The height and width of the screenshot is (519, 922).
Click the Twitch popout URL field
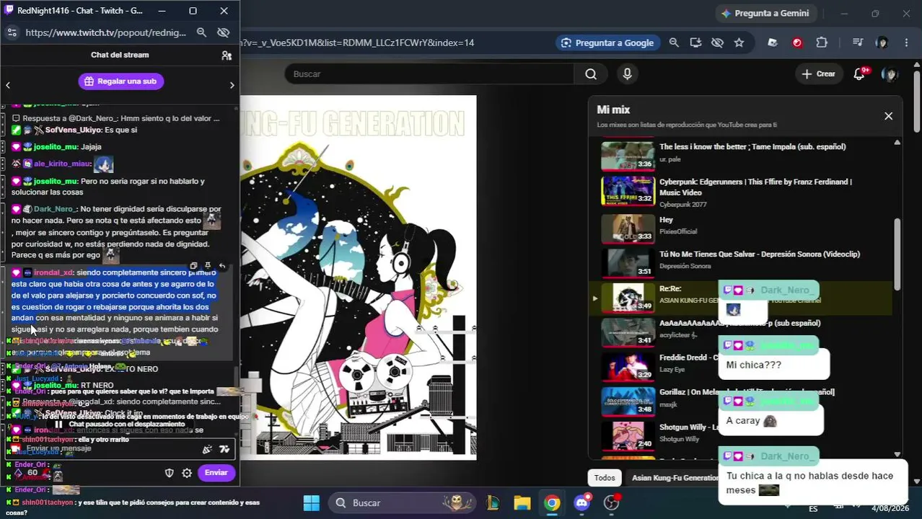[106, 32]
